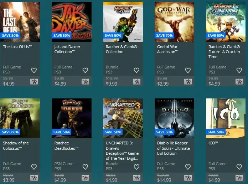Open the Uncharted 3 cover art thumbnail
The image size is (248, 184).
tap(123, 118)
